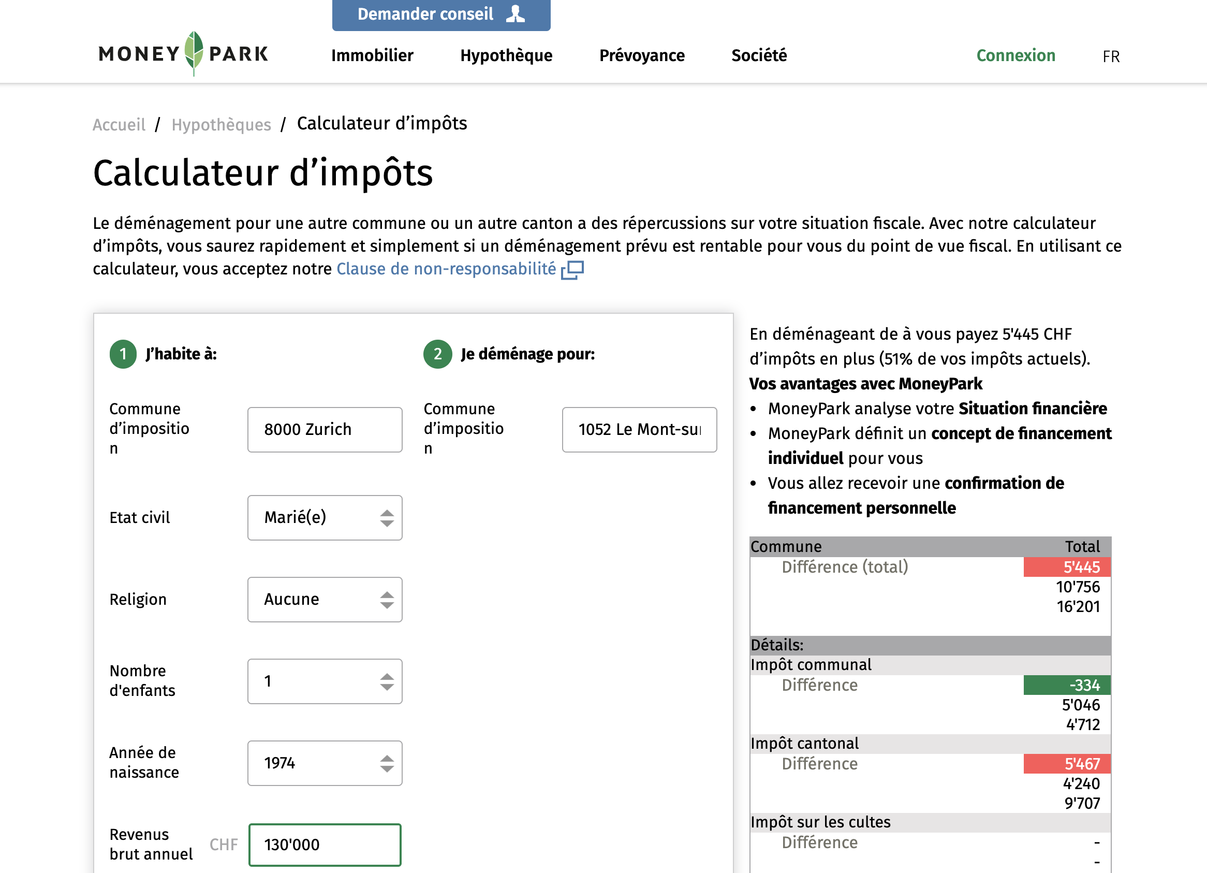This screenshot has width=1207, height=873.
Task: Click the 8000 Zurich commune field
Action: coord(325,430)
